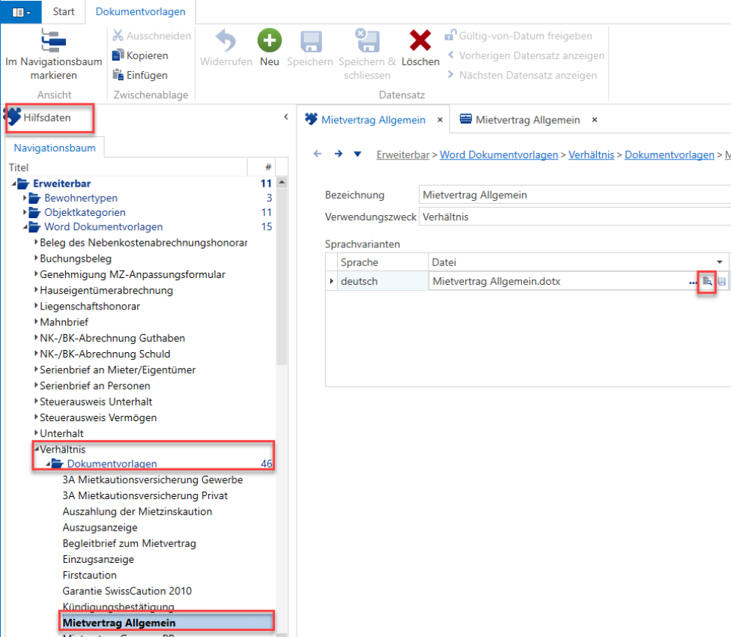
Task: Select Firstcaution tree item
Action: pyautogui.click(x=90, y=575)
